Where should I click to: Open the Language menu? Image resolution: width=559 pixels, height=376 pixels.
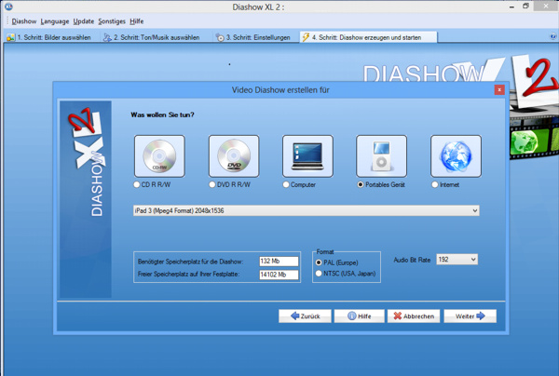55,21
